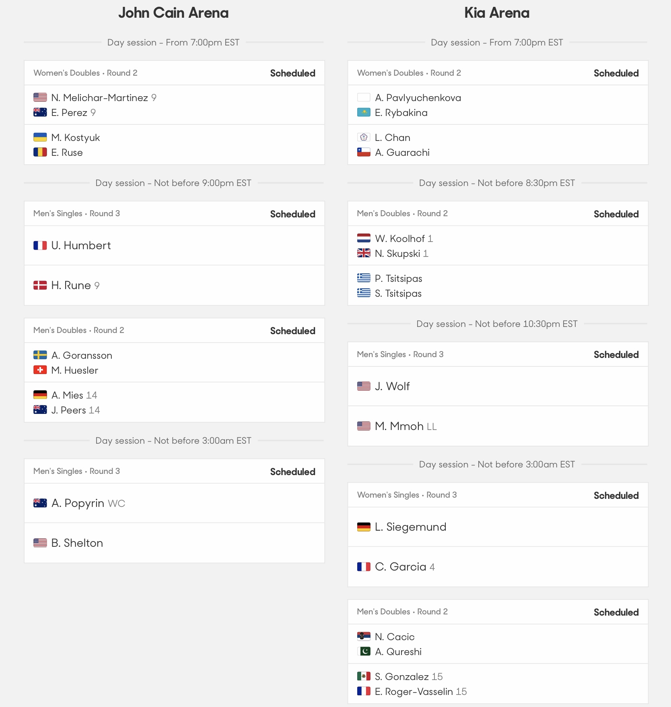This screenshot has width=671, height=707.
Task: Select the Kia Arena heading
Action: pos(497,13)
